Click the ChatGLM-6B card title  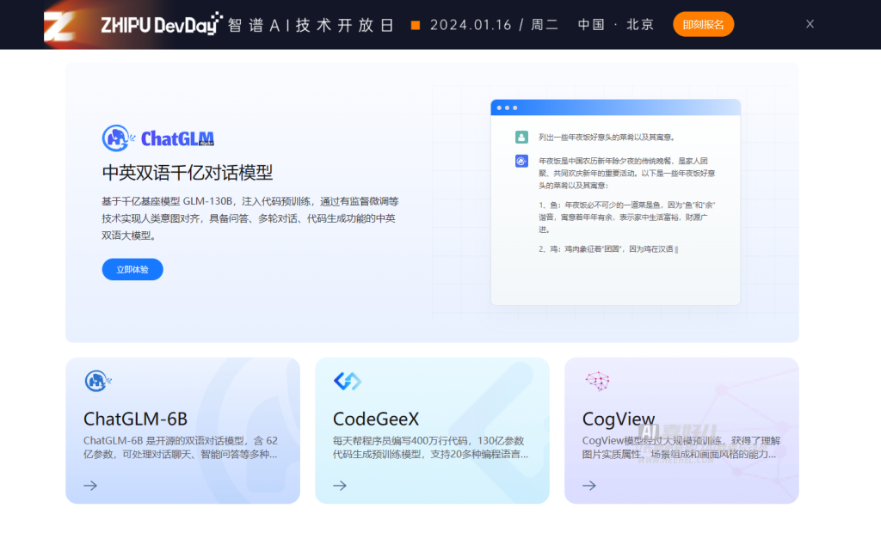[135, 419]
